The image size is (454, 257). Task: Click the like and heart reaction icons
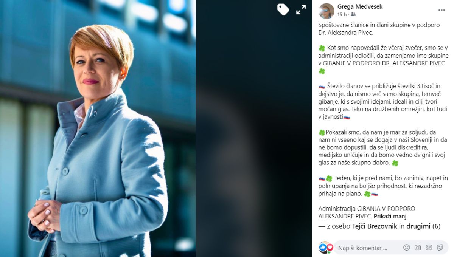(x=326, y=247)
